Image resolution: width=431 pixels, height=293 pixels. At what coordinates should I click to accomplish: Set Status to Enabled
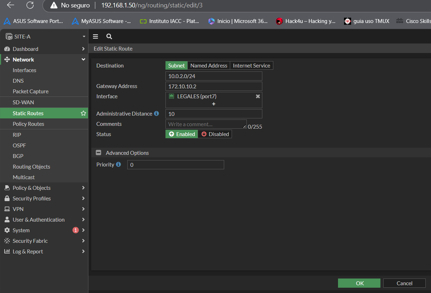182,134
